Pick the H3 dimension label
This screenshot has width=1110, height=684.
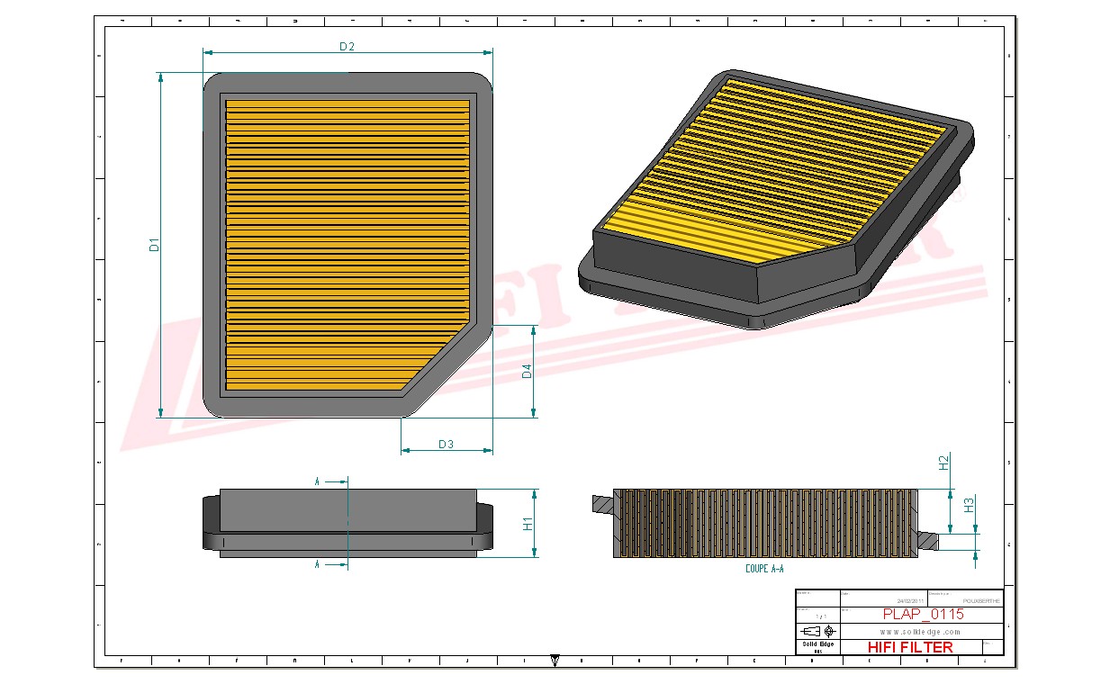pyautogui.click(x=970, y=505)
